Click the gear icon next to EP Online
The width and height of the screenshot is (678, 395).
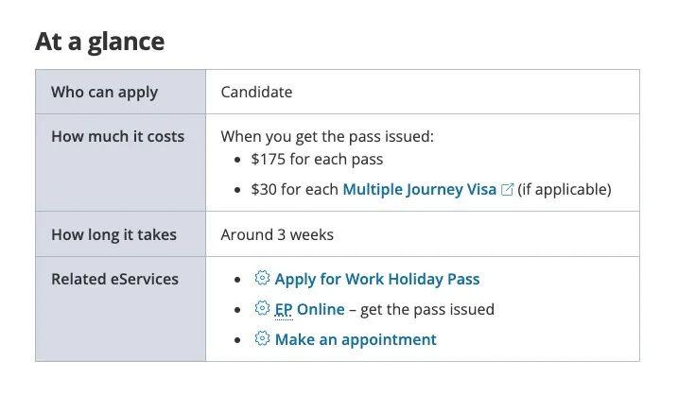coord(262,309)
